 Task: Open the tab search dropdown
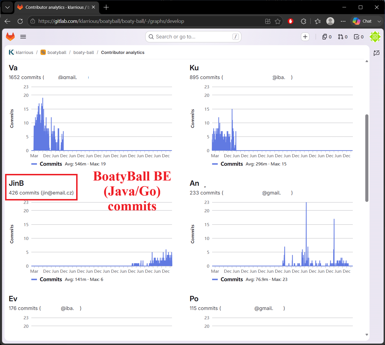tap(7, 7)
